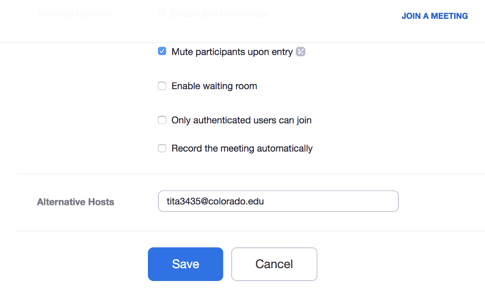Click the Enable waiting room label text

point(214,86)
